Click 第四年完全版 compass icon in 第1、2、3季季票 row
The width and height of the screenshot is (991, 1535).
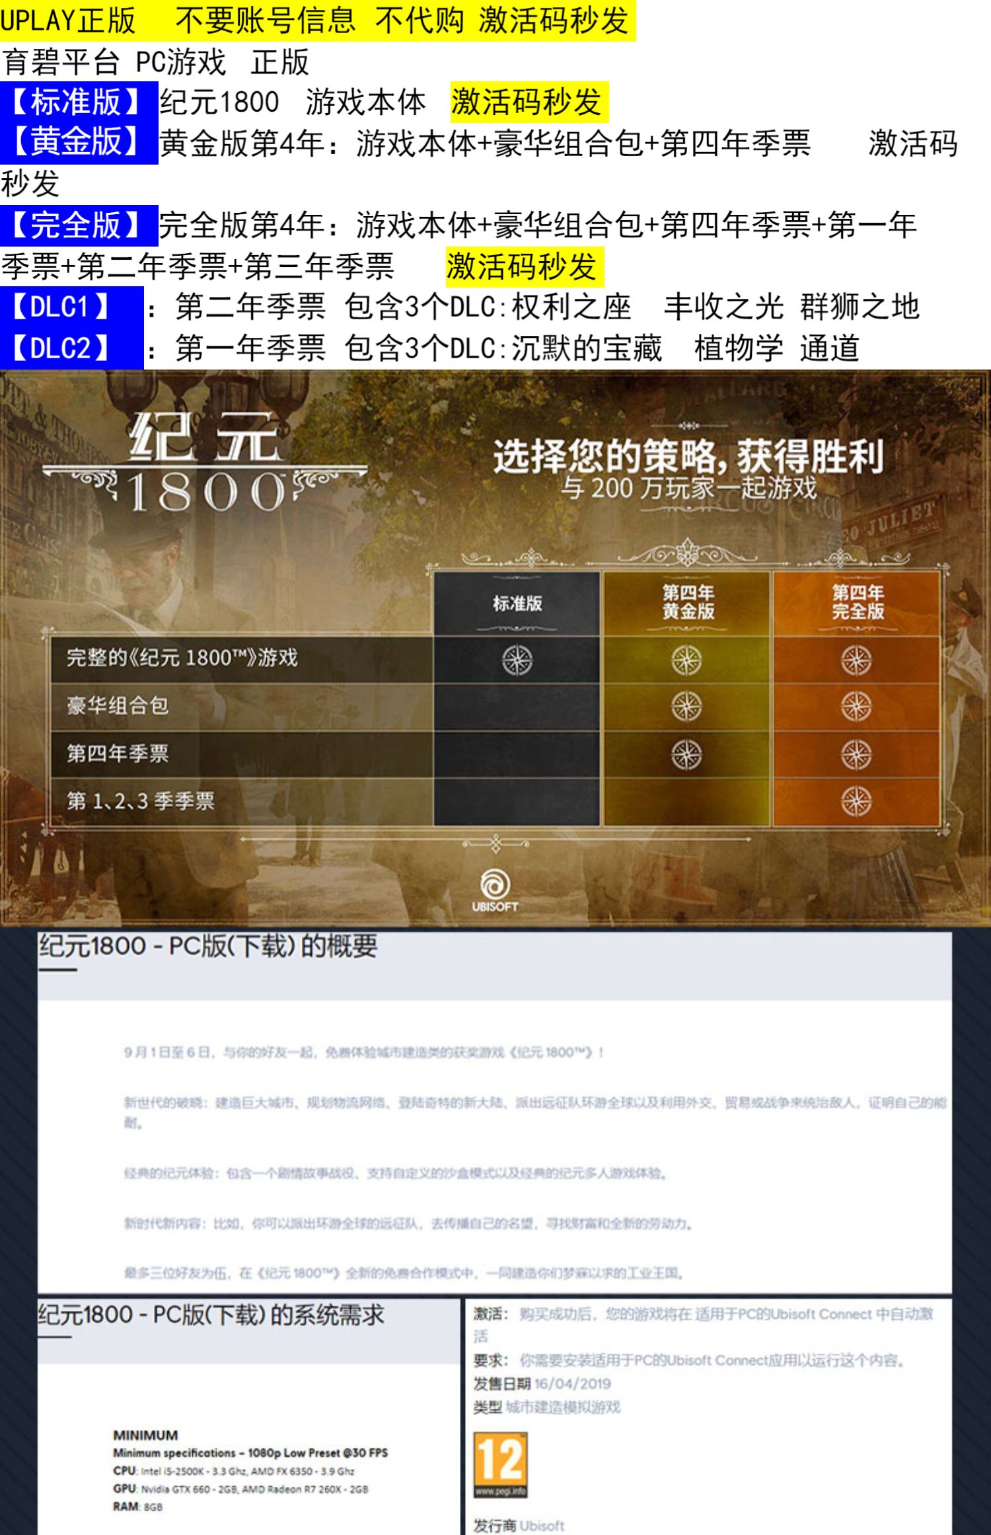(856, 801)
